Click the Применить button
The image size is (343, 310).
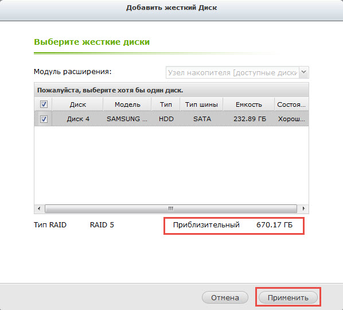point(288,297)
